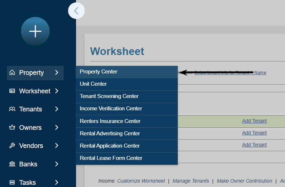The width and height of the screenshot is (285, 187).
Task: Click the Owners crown icon
Action: (12, 128)
